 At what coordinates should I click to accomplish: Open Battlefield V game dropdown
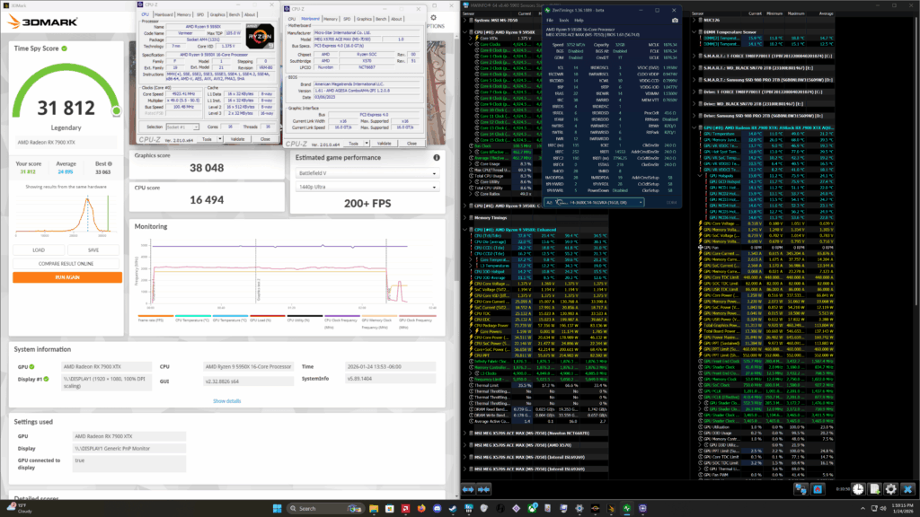coord(367,173)
